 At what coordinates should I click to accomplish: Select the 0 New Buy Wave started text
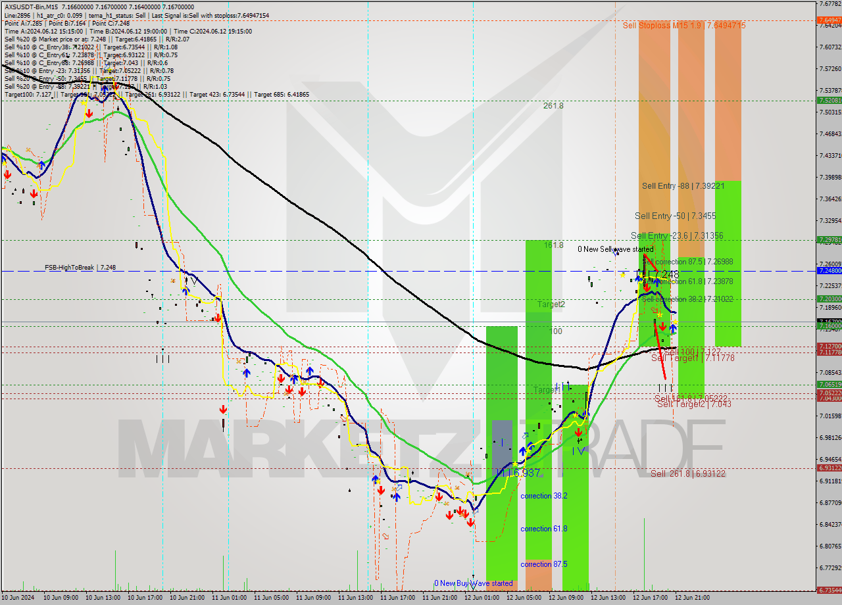pyautogui.click(x=473, y=583)
